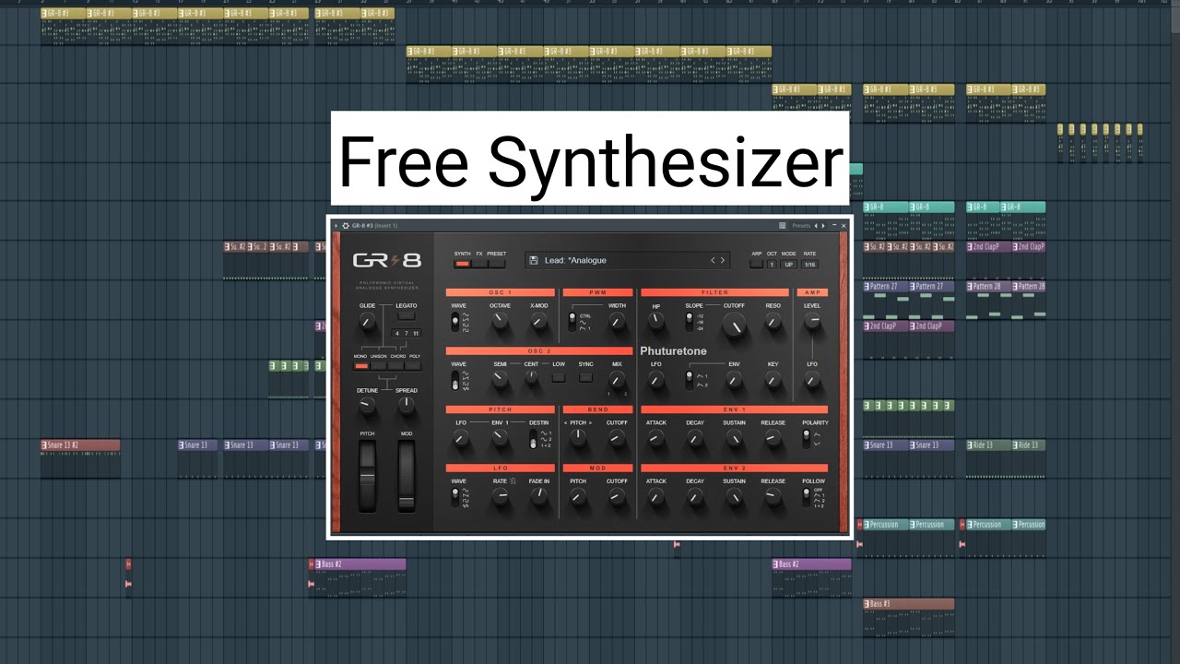Open plugin menu arrow left of the gear

(336, 225)
